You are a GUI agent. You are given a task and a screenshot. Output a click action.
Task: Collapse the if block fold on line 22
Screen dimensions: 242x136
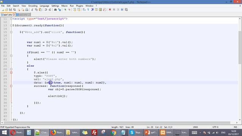(x=11, y=56)
